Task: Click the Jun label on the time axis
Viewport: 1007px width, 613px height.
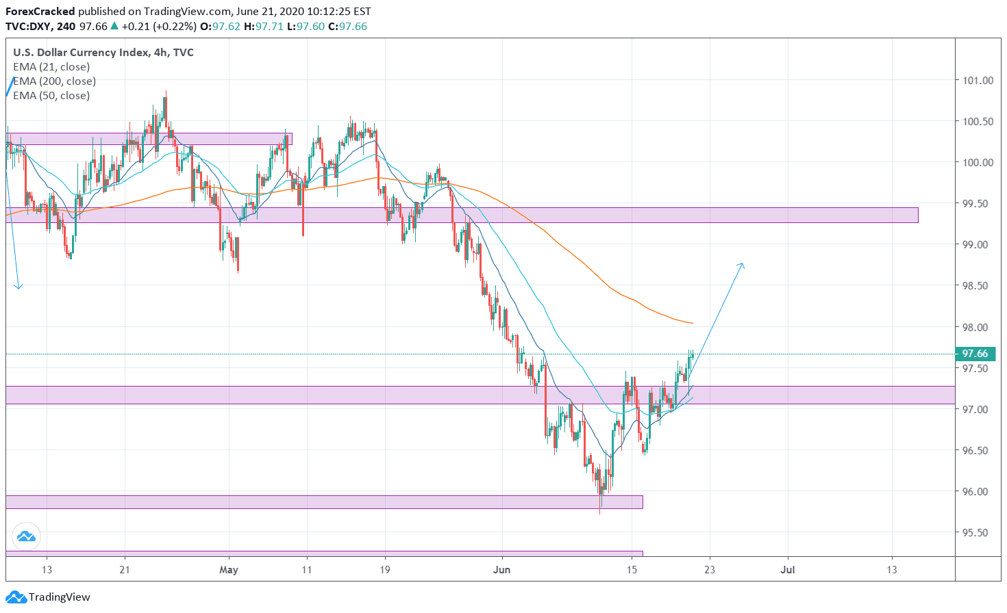Action: (502, 569)
